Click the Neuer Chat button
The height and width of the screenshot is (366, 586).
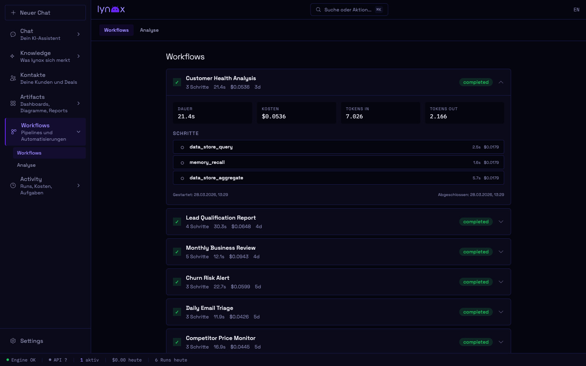[x=45, y=12]
